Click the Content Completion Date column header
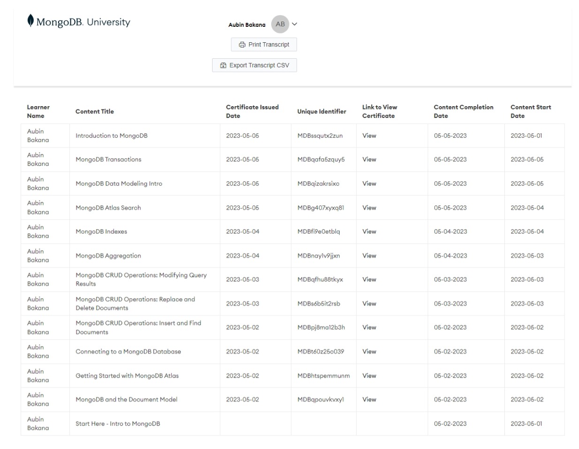 point(464,111)
